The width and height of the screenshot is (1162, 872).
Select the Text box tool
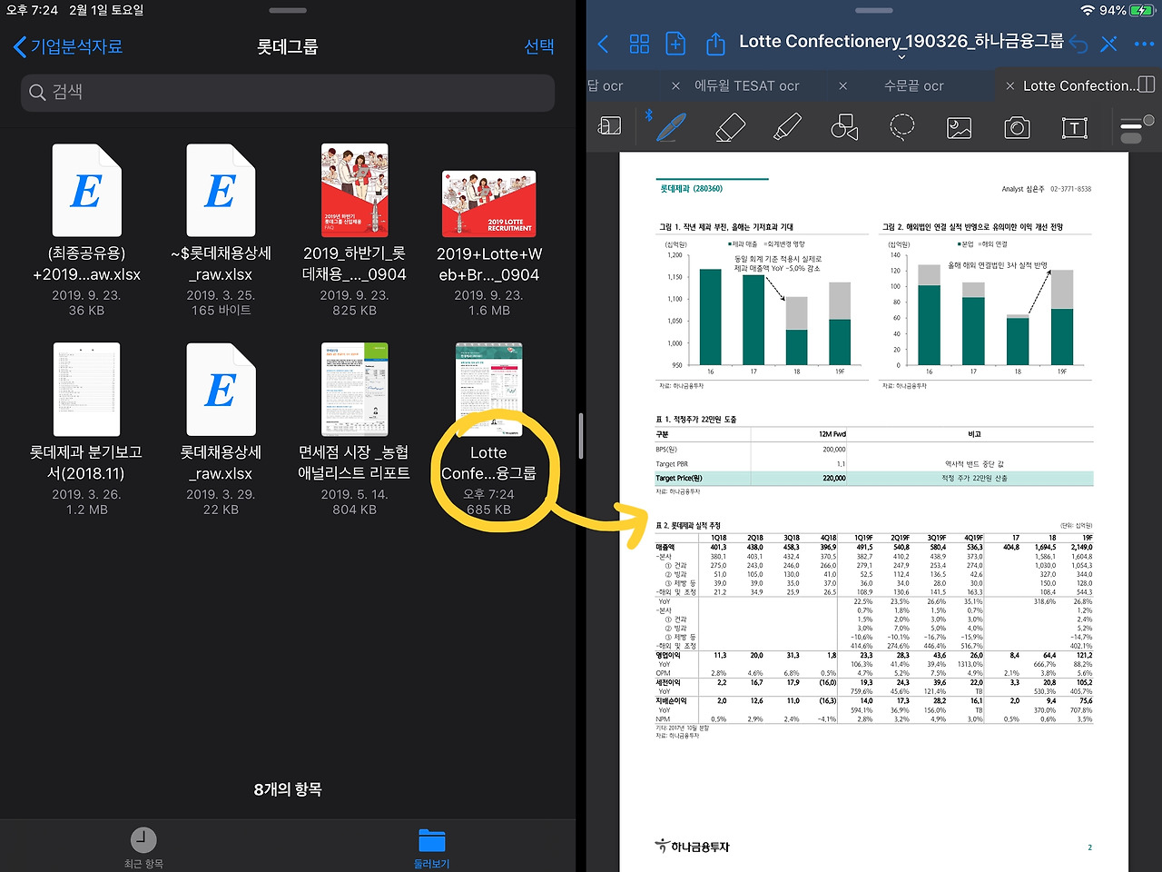tap(1075, 128)
